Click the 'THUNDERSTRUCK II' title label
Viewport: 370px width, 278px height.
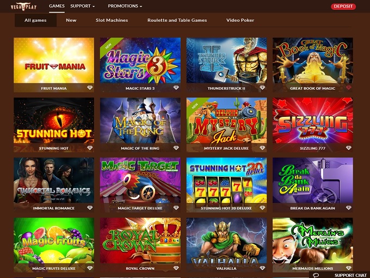(226, 88)
